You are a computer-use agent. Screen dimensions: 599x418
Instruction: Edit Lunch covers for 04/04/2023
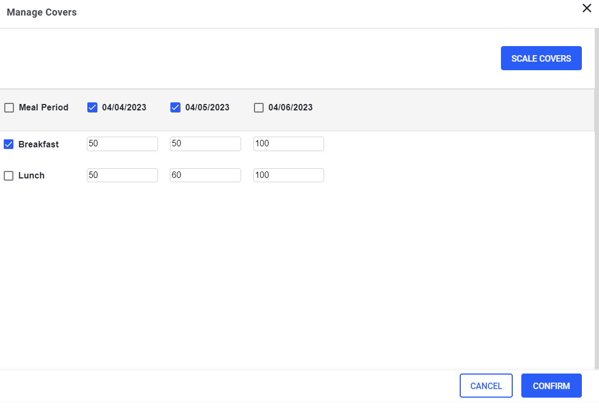point(122,175)
